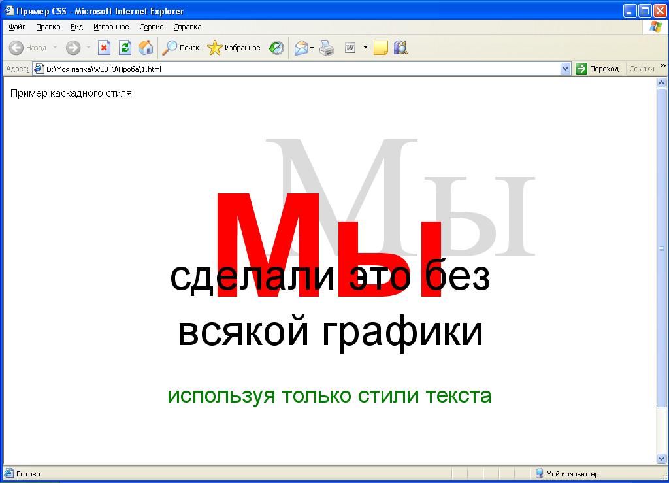Open the Избранное menu in menu bar
Viewport: 669px width, 483px height.
tap(111, 27)
